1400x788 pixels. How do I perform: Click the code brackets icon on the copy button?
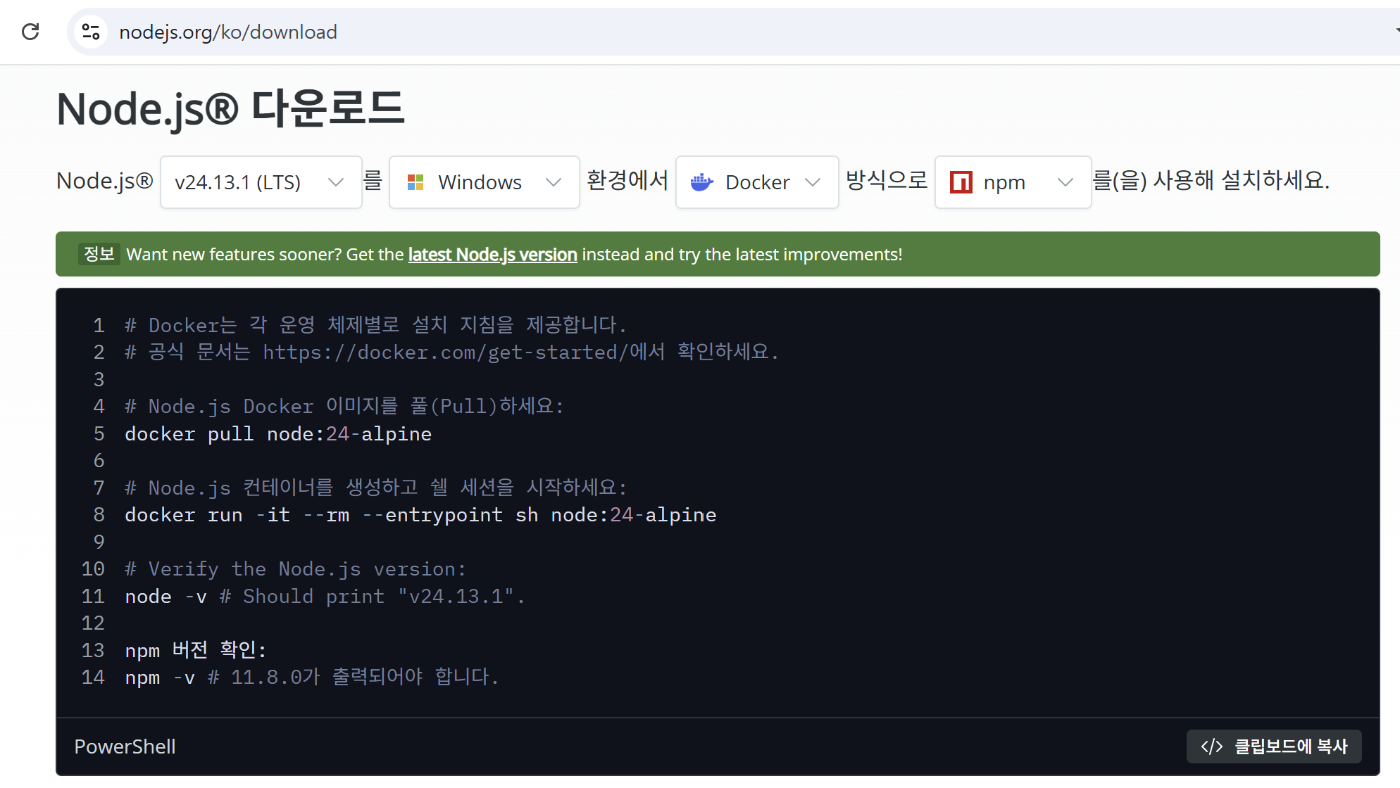click(x=1211, y=746)
